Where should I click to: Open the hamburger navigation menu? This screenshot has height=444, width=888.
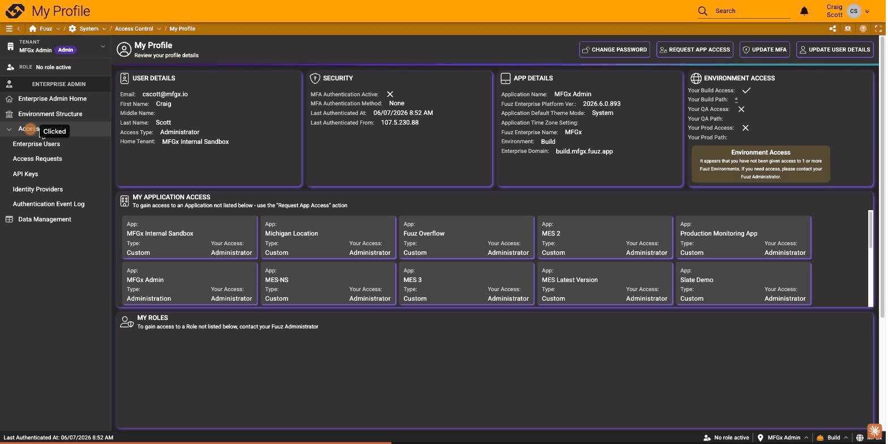[9, 28]
